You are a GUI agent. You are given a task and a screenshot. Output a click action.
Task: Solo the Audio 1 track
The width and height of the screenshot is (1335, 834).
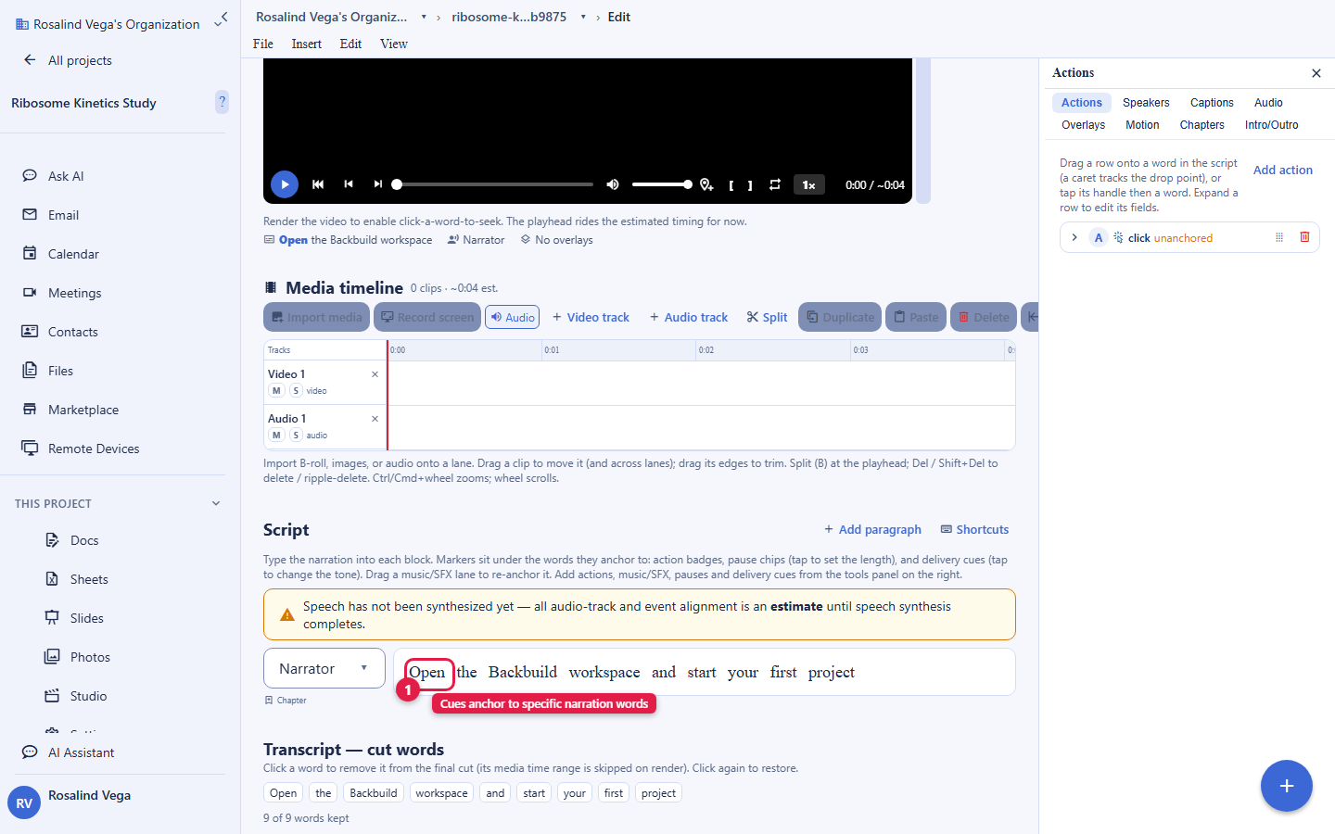297,436
